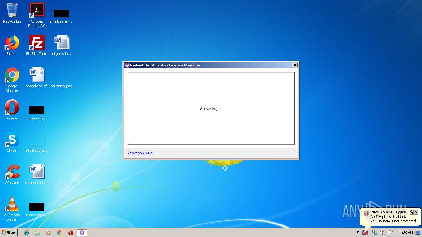Open Windows Media Player on taskbar

click(x=48, y=233)
